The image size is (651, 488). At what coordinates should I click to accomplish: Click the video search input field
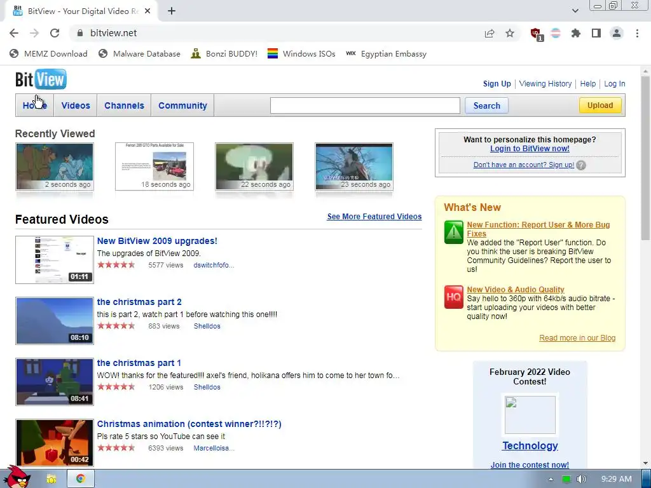point(365,105)
